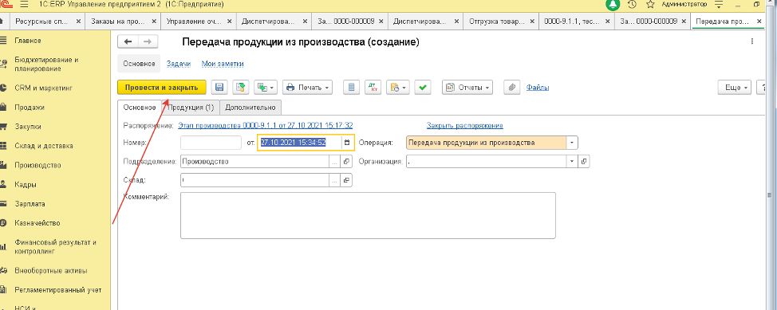Open the history clock icon

632,5
